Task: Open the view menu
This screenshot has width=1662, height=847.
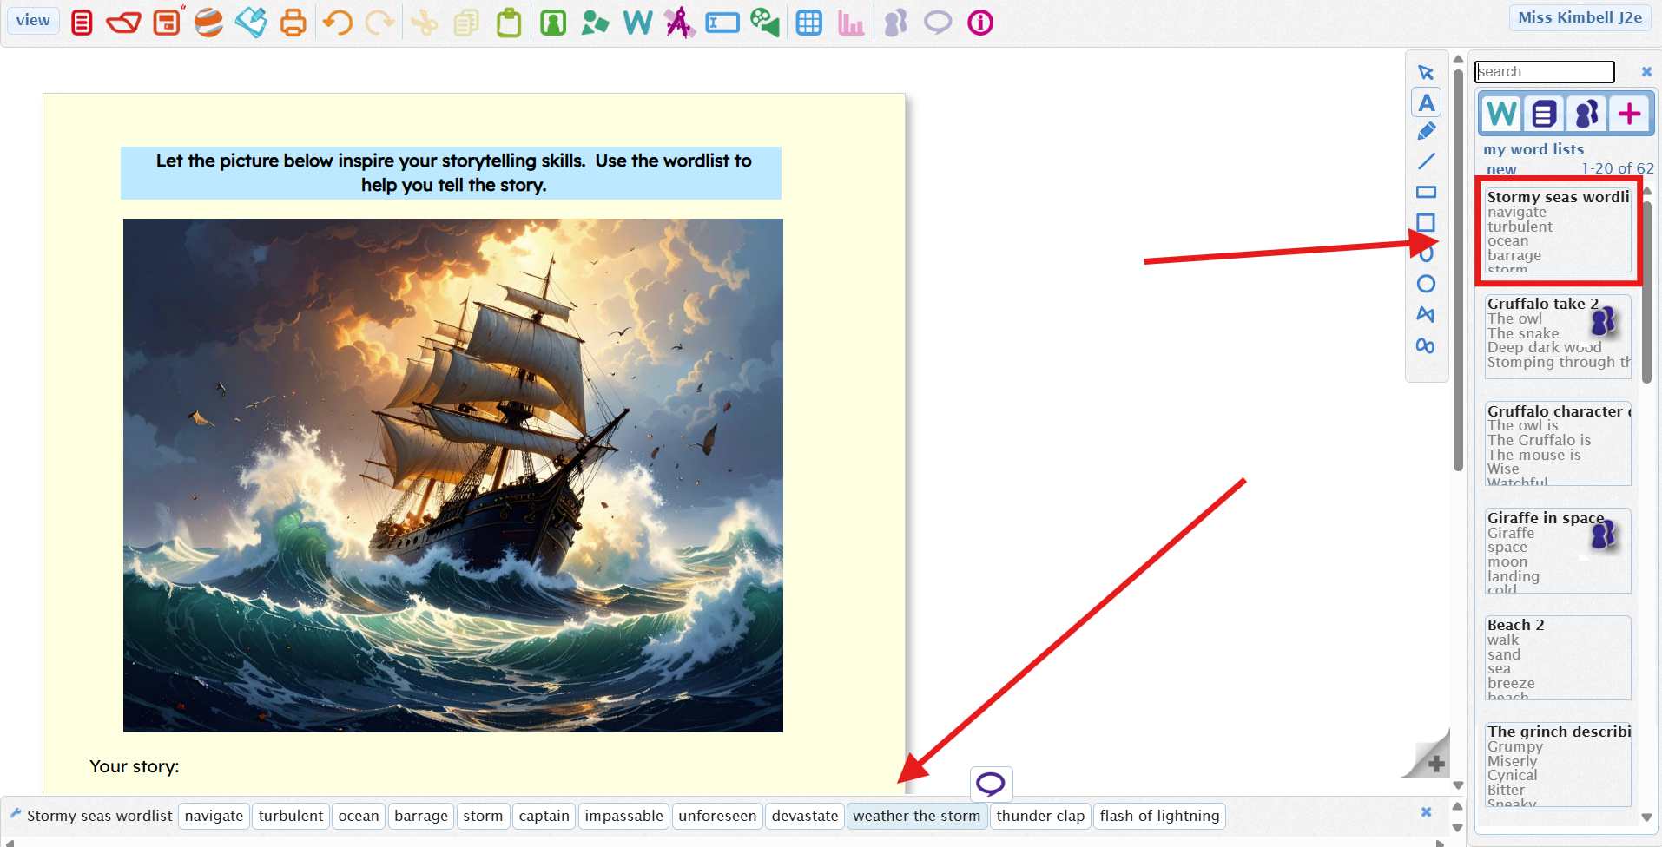Action: point(33,20)
